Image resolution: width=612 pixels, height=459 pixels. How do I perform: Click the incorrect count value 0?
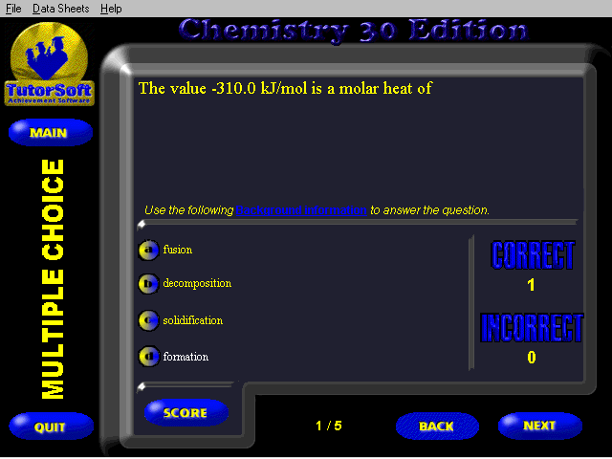point(532,357)
